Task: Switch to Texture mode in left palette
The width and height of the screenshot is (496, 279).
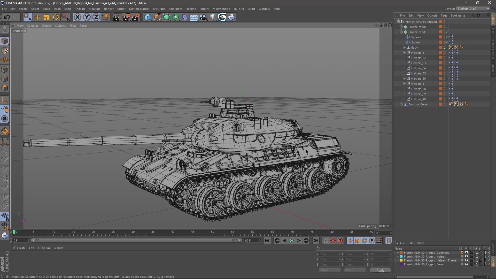Action: [5, 51]
